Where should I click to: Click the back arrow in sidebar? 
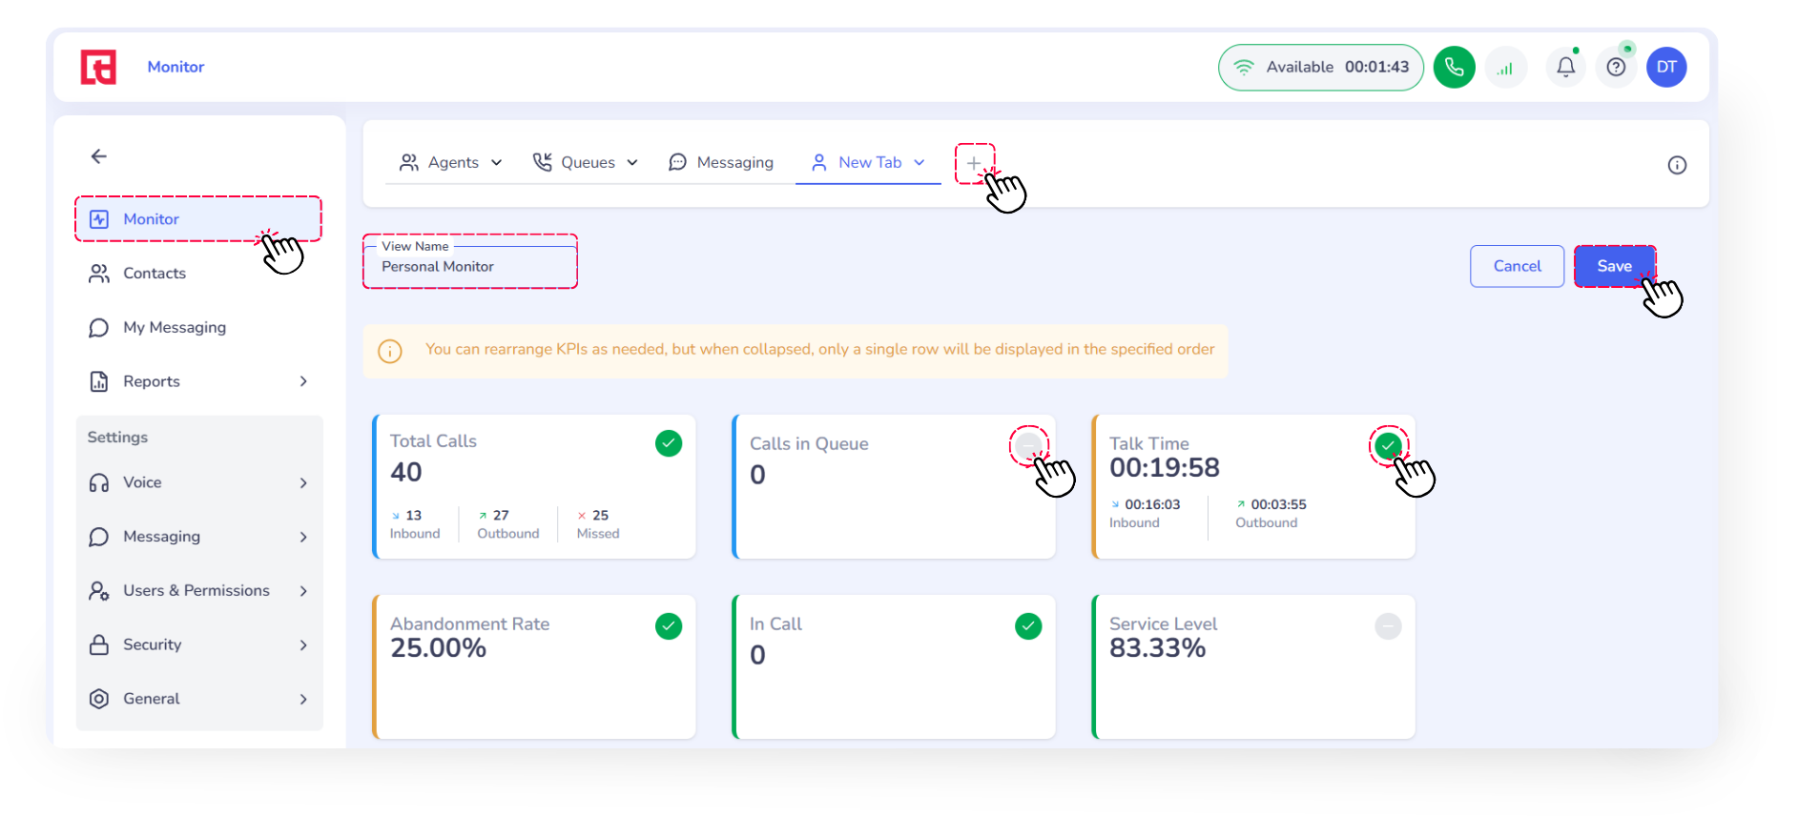(99, 156)
